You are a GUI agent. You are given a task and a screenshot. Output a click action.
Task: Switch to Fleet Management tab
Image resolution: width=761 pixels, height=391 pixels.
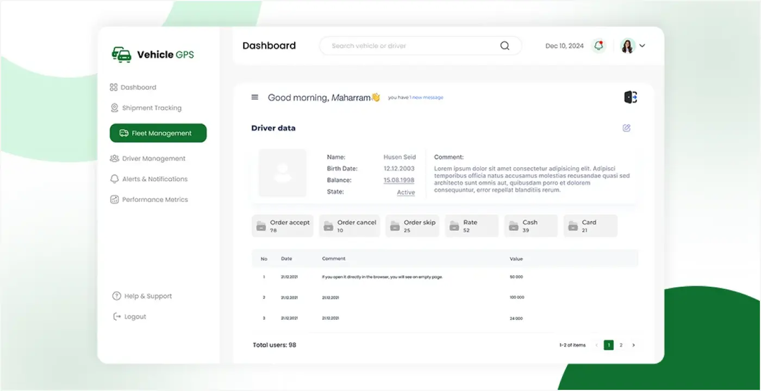tap(158, 133)
